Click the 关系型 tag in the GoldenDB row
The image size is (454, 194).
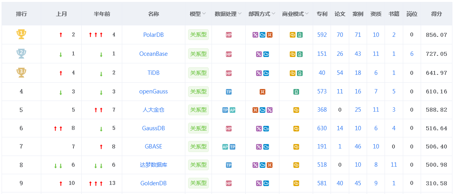point(198,183)
